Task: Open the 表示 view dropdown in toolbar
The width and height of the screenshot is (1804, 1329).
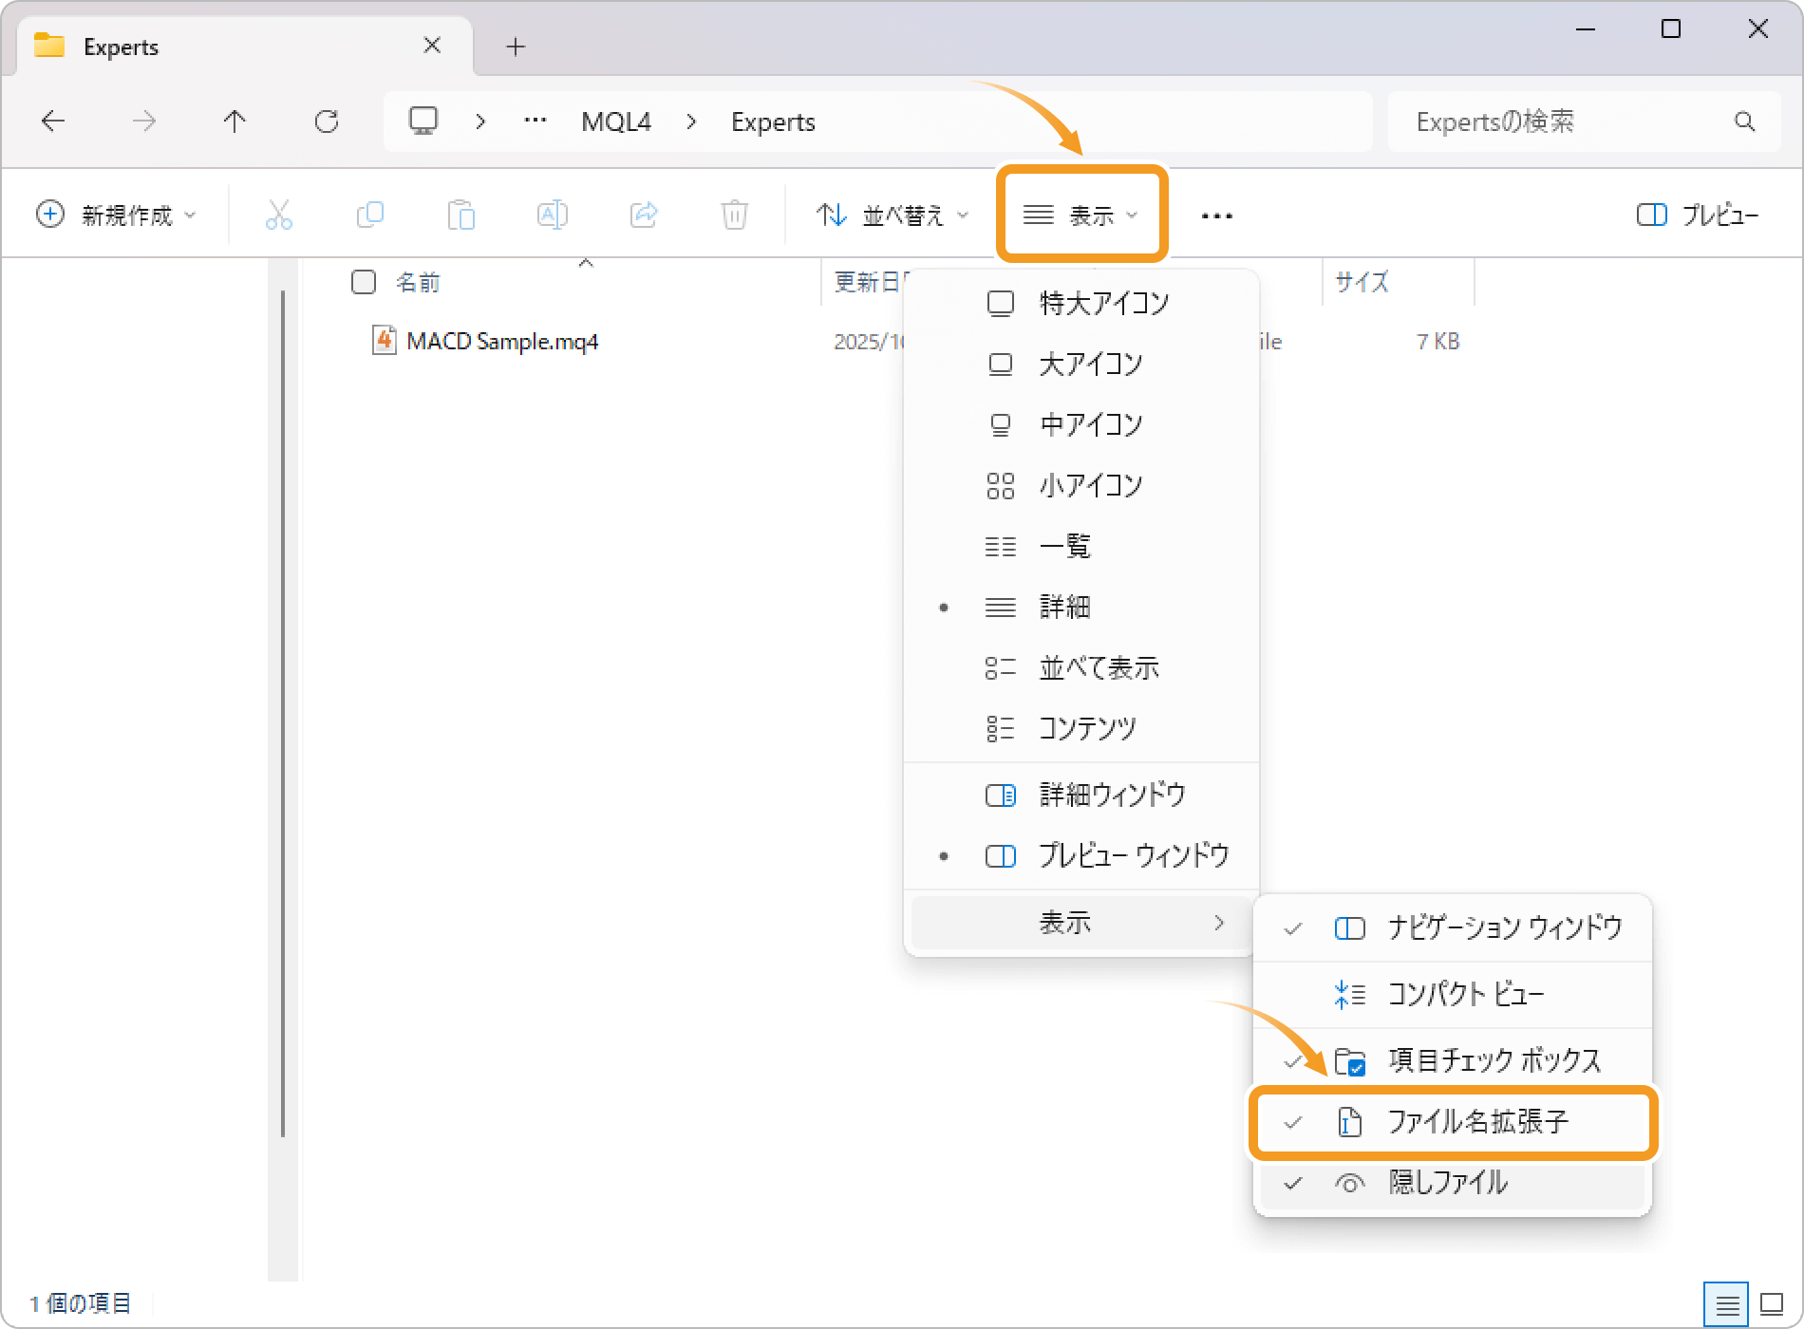Action: coord(1081,215)
